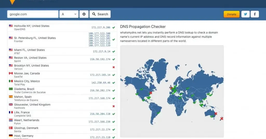Click the green check for Mahon, Spain
266x139 pixels.
[x=114, y=98]
